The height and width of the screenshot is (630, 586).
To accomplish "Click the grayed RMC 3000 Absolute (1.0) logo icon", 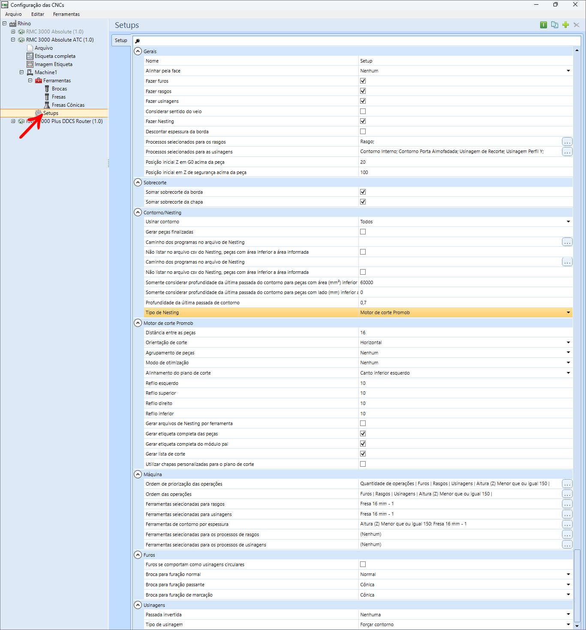I will pos(21,32).
